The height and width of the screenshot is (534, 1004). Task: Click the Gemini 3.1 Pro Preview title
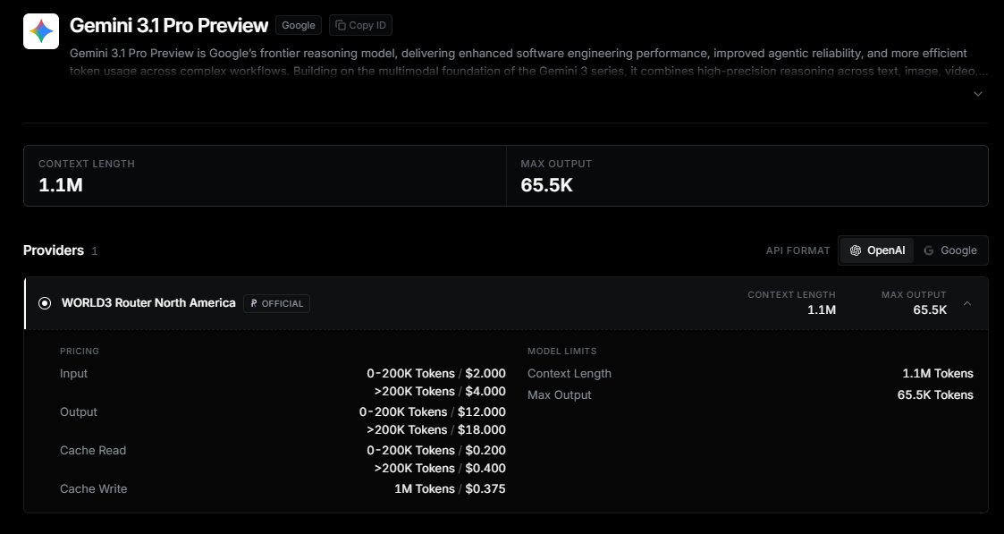(x=168, y=26)
